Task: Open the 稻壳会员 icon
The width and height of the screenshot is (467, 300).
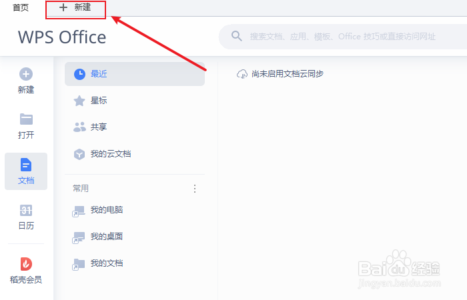Action: coord(26,264)
